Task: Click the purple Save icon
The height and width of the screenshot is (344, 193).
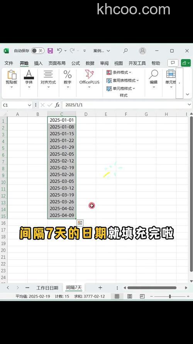Action: click(x=50, y=51)
